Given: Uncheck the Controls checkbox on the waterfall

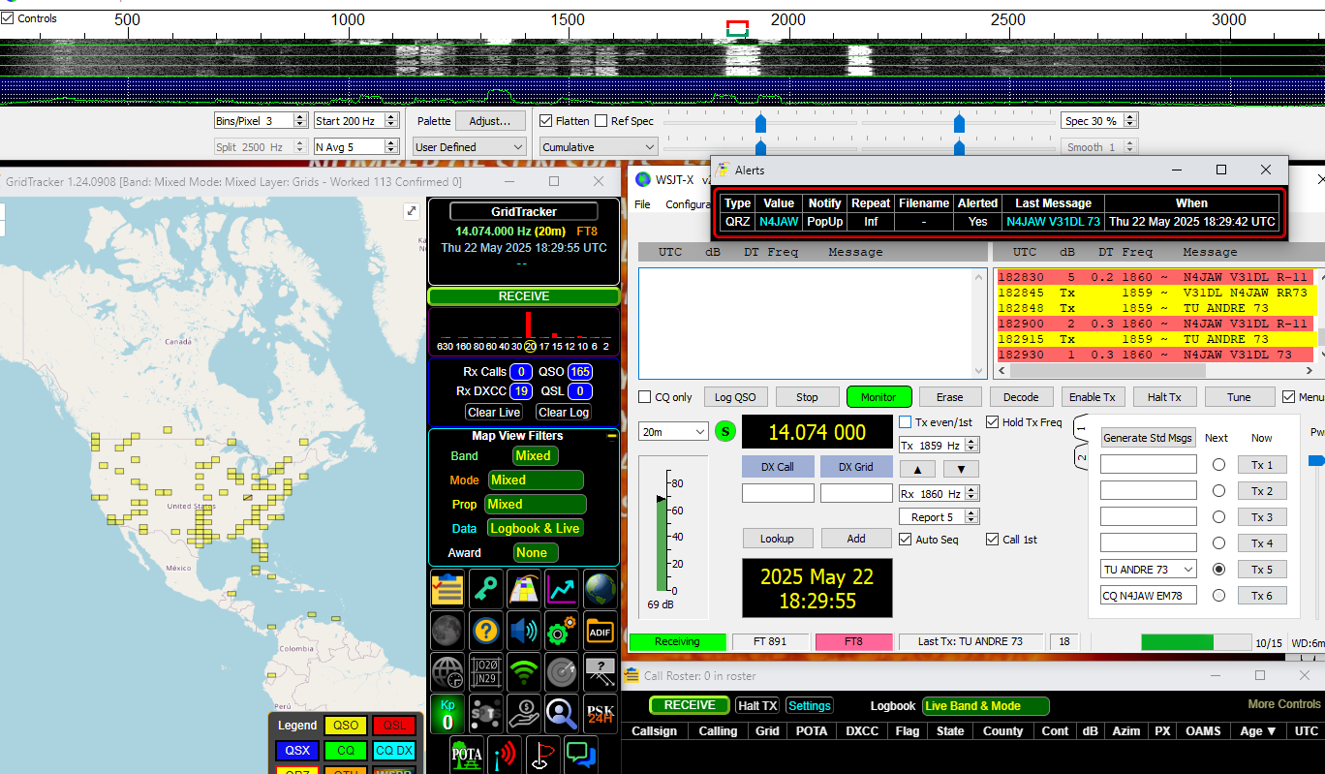Looking at the screenshot, I should (9, 17).
